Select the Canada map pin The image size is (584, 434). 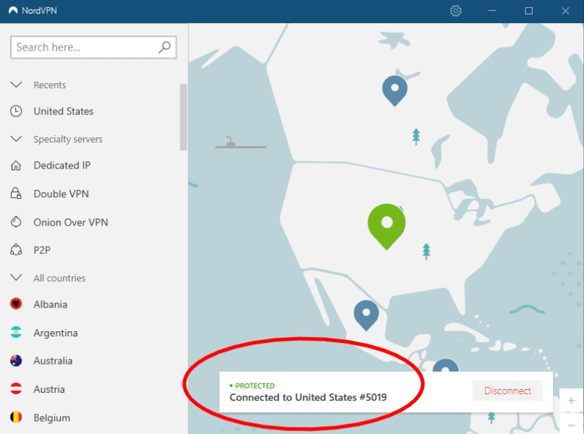[x=395, y=91]
